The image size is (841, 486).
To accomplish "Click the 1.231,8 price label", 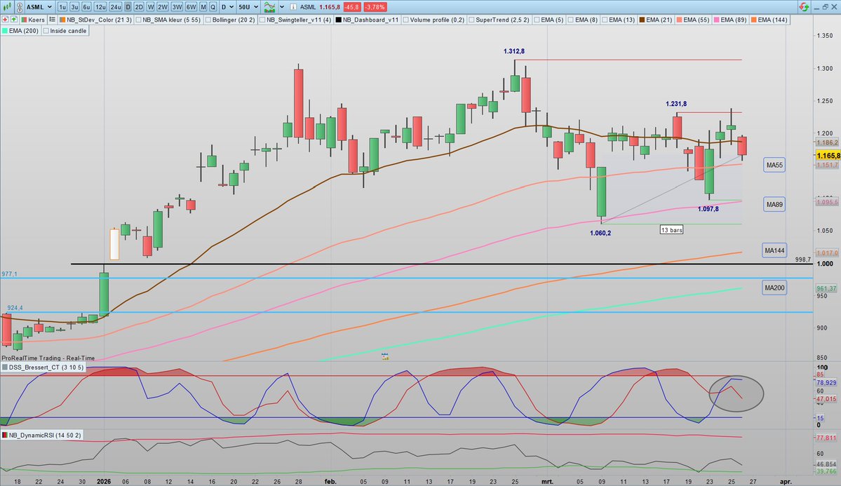I will tap(675, 104).
